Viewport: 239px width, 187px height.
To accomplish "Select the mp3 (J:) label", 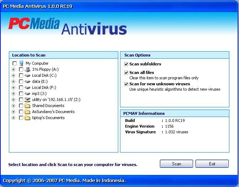I will pos(39,93).
